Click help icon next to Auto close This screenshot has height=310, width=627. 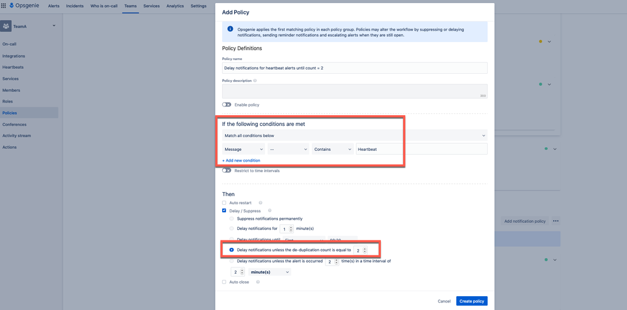(x=257, y=282)
